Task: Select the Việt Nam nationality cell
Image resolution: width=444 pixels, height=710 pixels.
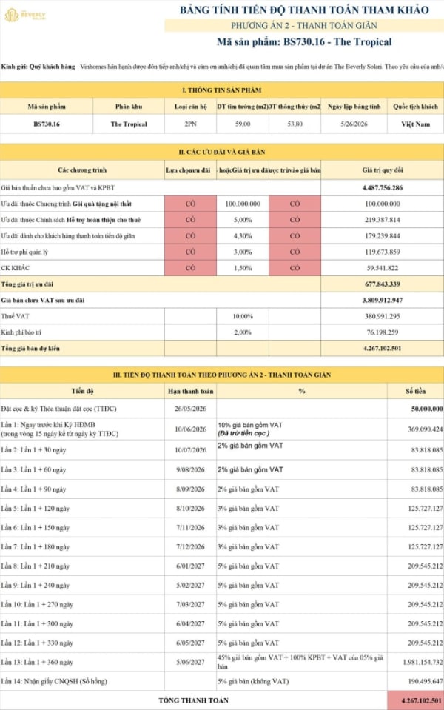Action: click(x=415, y=124)
